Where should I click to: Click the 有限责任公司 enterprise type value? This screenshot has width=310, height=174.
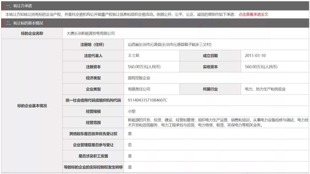(x=139, y=89)
